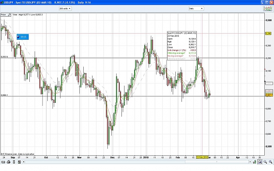The height and width of the screenshot is (171, 274).
Task: Zoom out the chart
Action: pos(265,162)
